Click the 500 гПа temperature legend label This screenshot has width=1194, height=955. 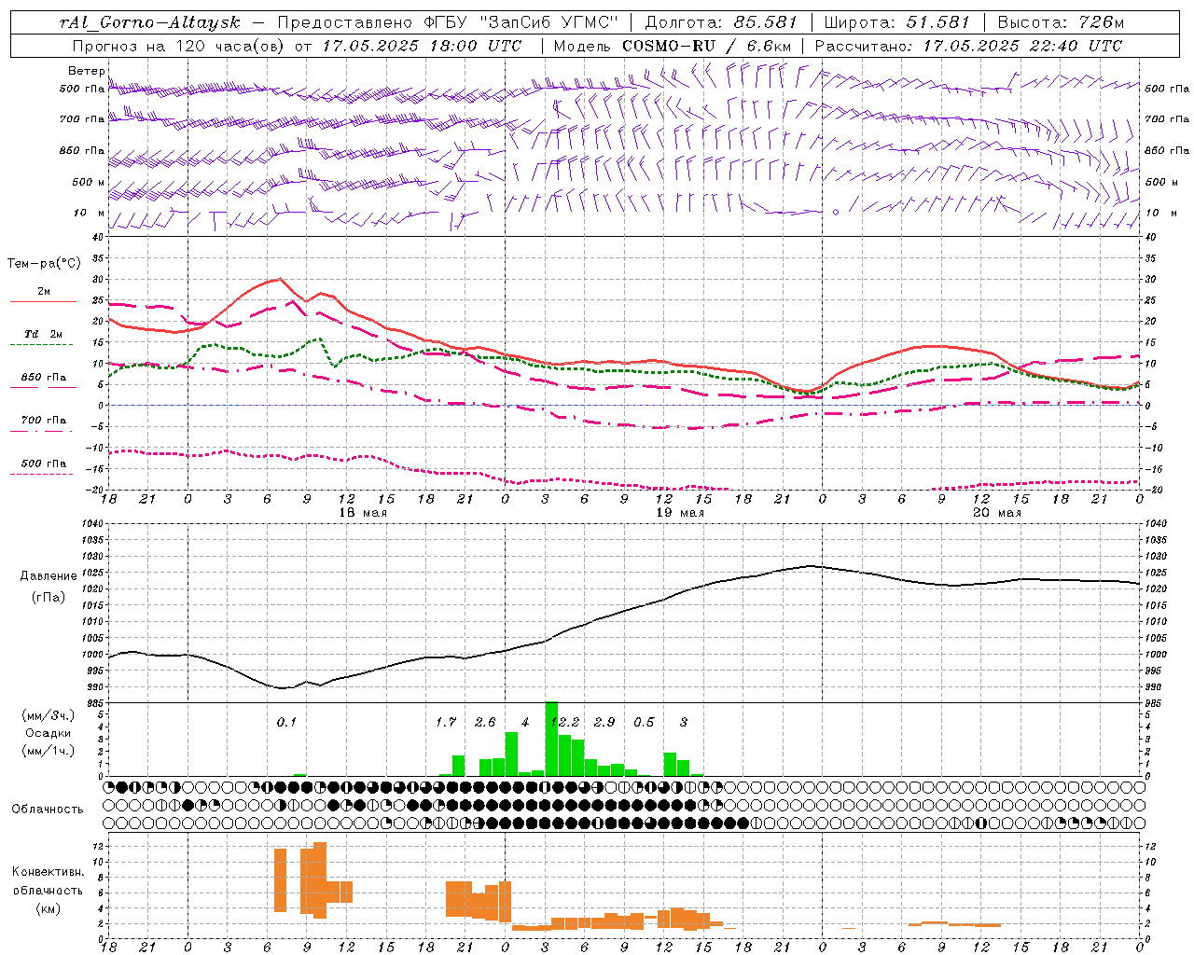pos(44,464)
